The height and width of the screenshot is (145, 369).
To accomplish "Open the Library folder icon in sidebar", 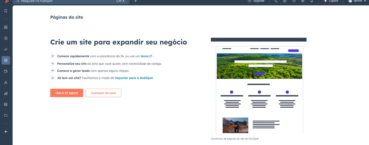I will coord(6,115).
